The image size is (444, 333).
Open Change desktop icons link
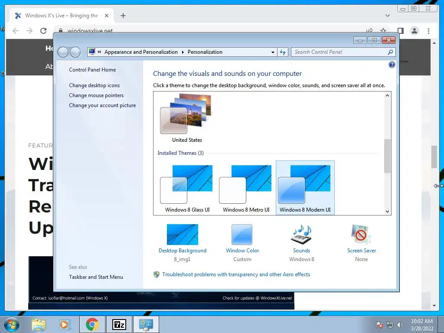94,85
